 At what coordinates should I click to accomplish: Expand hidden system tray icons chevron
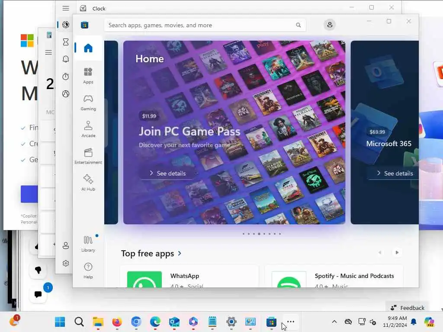click(x=334, y=322)
